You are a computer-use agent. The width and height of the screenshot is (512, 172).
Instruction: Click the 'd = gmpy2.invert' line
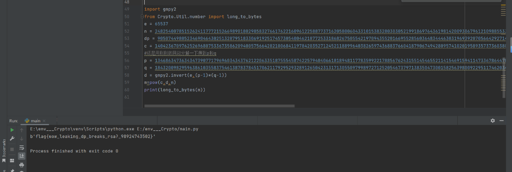pyautogui.click(x=186, y=75)
